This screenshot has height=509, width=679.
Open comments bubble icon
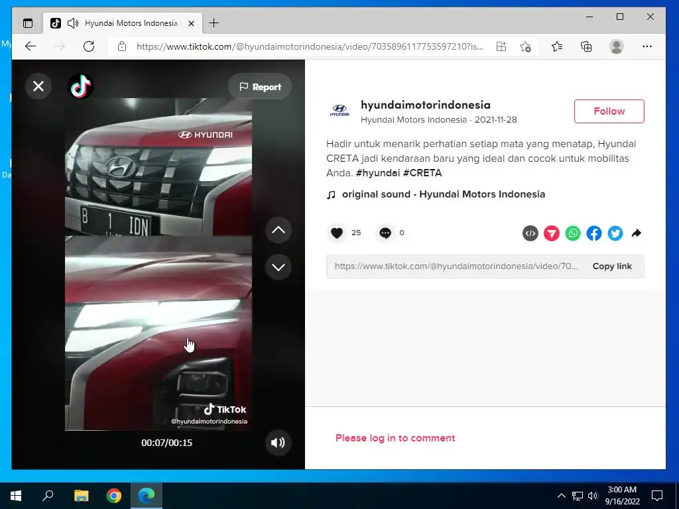pos(385,233)
